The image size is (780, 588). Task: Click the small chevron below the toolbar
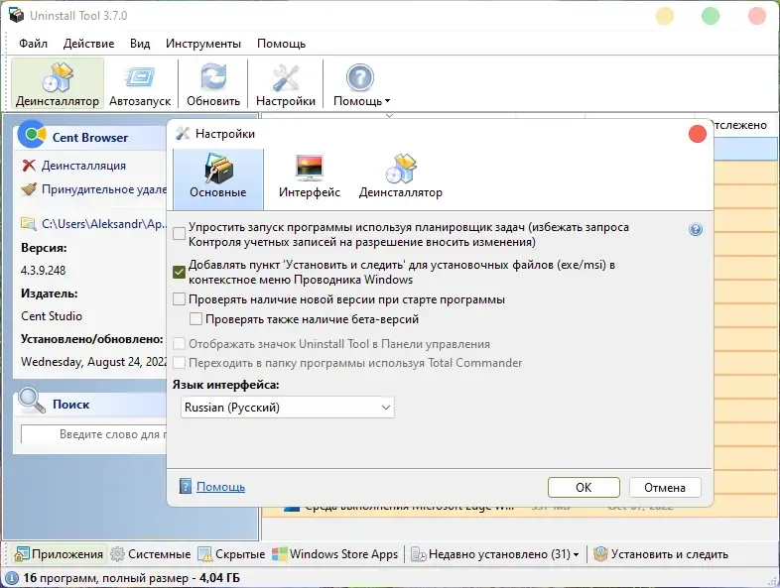pyautogui.click(x=389, y=115)
